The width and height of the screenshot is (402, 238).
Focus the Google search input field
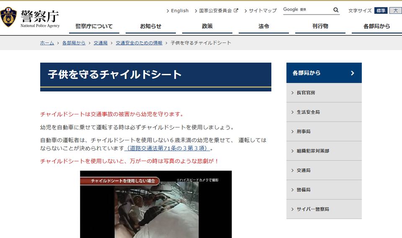pos(308,10)
